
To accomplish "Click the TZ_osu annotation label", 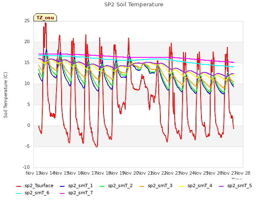I will point(45,18).
